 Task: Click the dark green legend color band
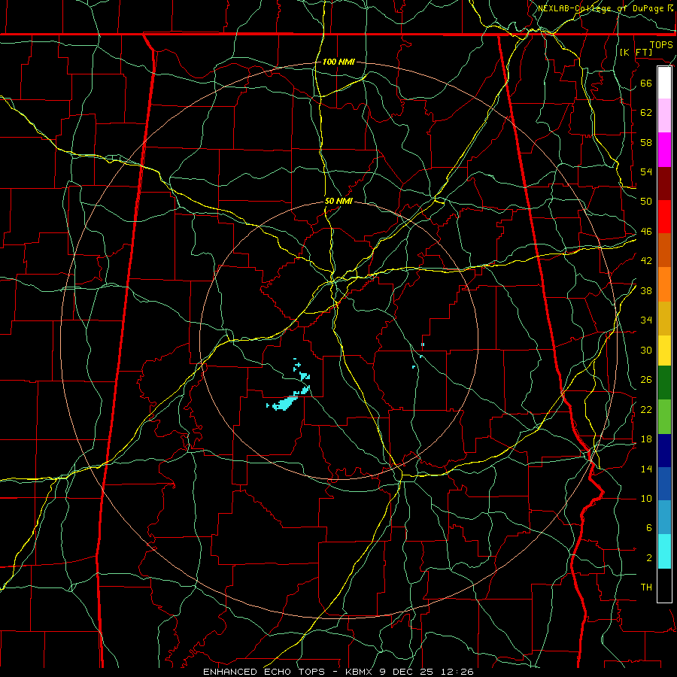[664, 383]
